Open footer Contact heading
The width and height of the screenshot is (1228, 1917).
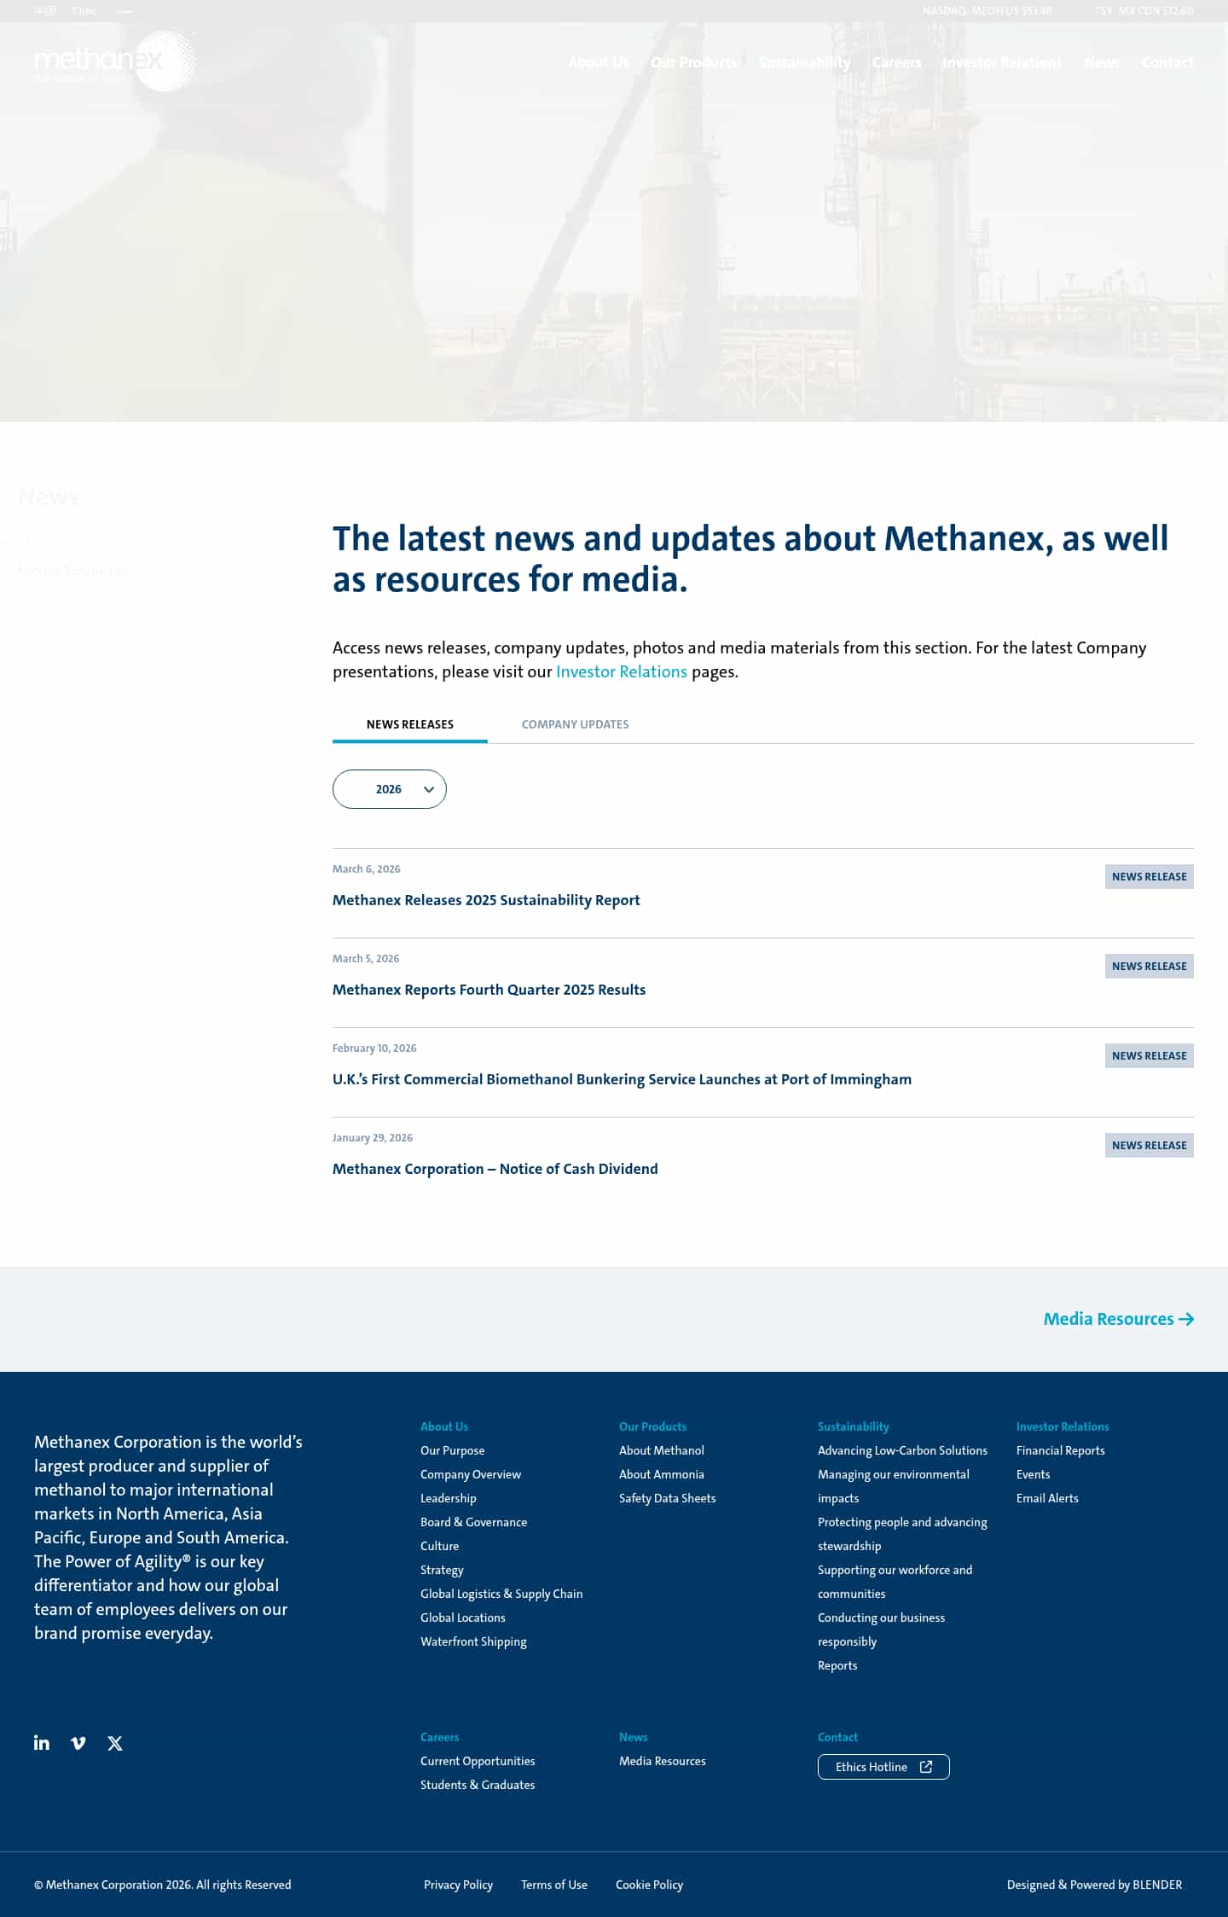837,1737
